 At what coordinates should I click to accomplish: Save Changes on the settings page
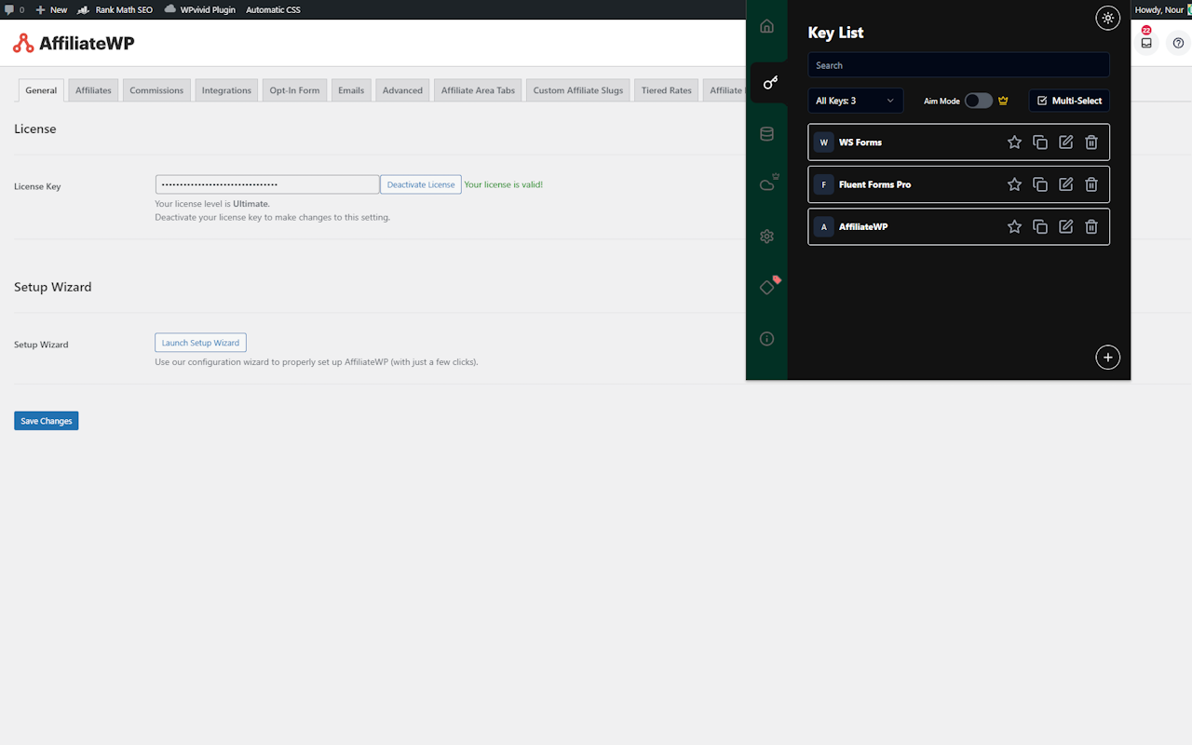pos(47,421)
